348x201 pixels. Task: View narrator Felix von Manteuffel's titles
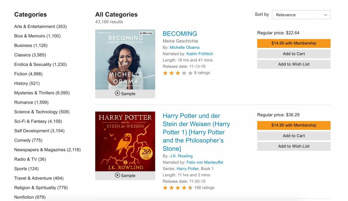(x=205, y=162)
